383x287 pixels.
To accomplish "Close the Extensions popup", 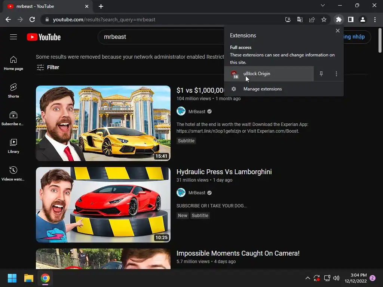I will coord(338,31).
